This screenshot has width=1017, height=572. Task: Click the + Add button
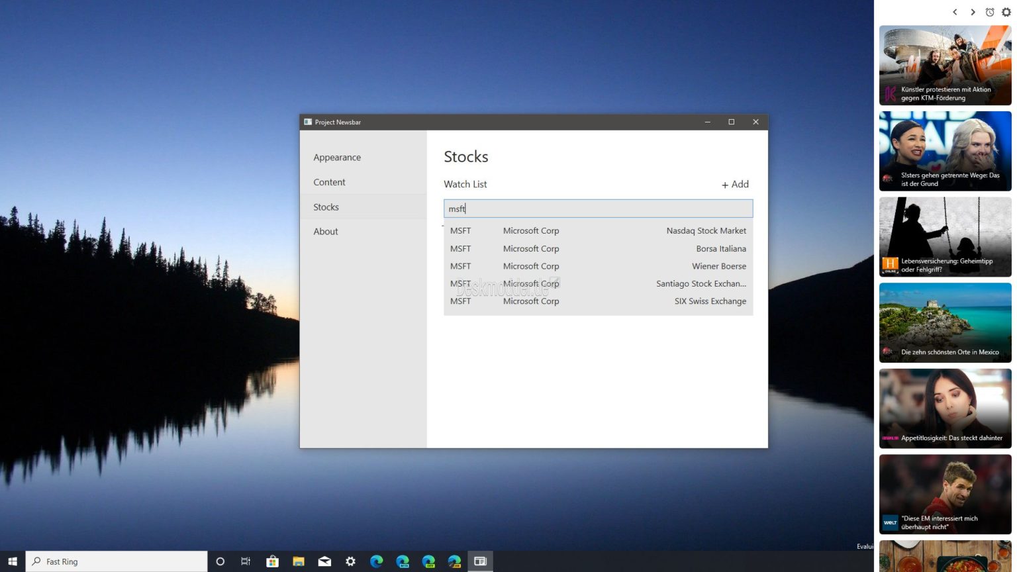click(x=735, y=185)
